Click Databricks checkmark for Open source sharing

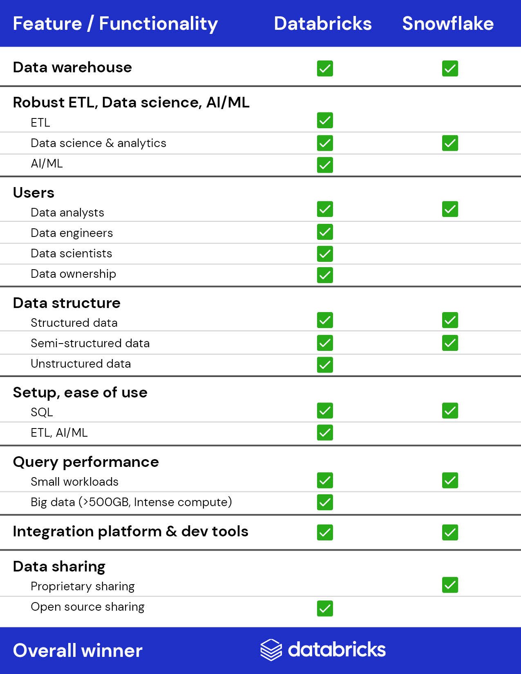click(325, 608)
